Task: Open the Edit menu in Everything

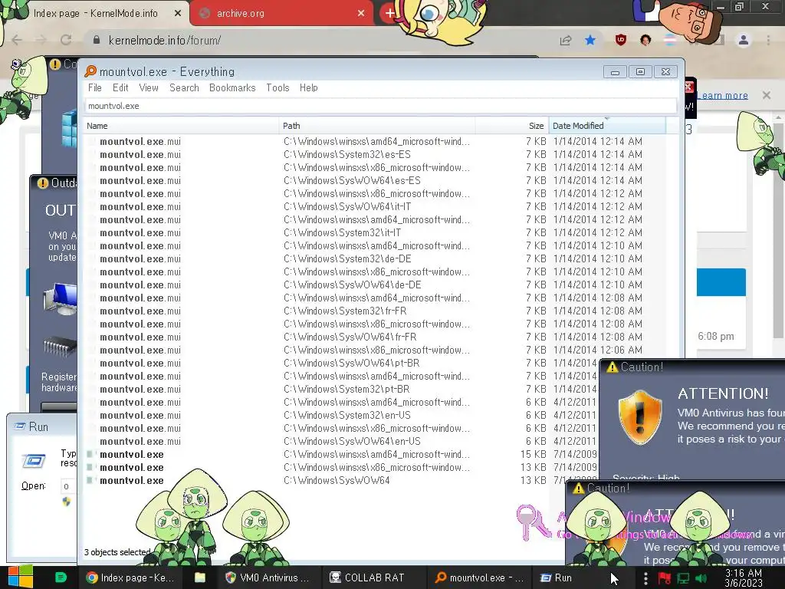Action: [x=120, y=87]
